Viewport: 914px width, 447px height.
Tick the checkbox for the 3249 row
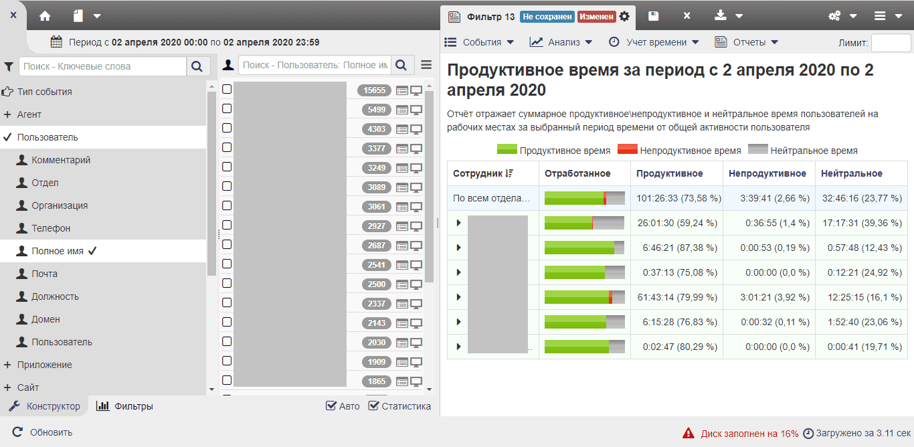click(x=227, y=167)
